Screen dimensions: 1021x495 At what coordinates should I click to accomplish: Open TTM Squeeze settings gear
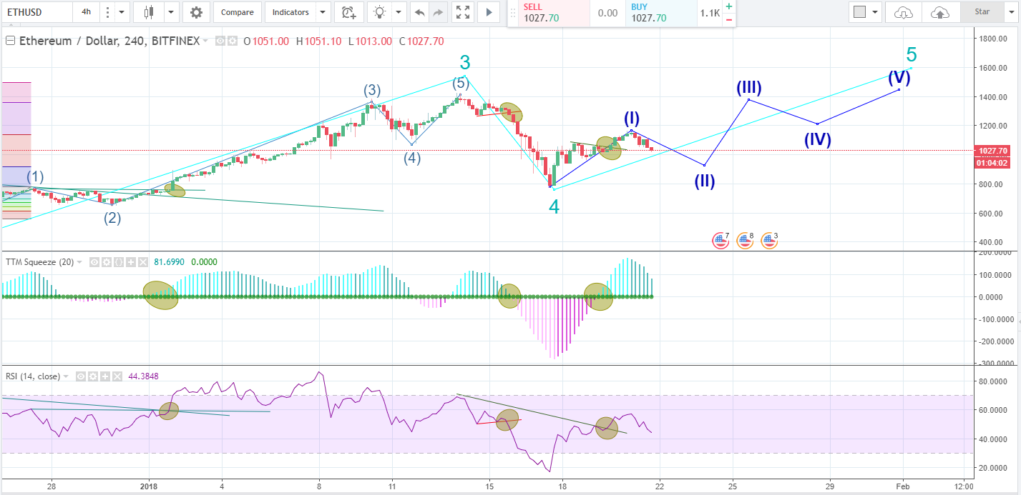coord(106,262)
